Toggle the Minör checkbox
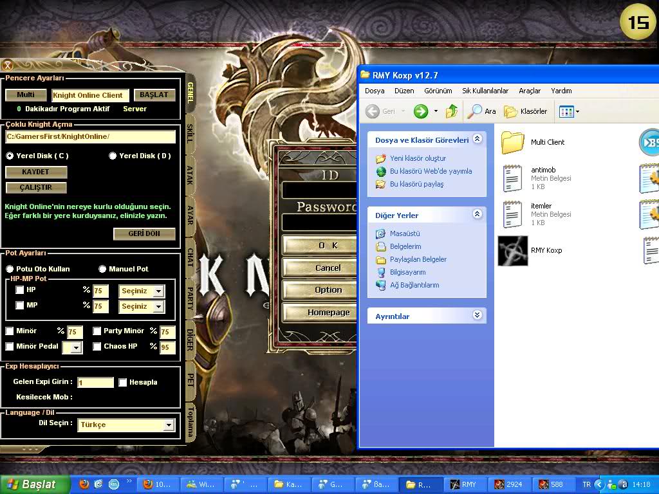Image resolution: width=659 pixels, height=494 pixels. pos(9,331)
